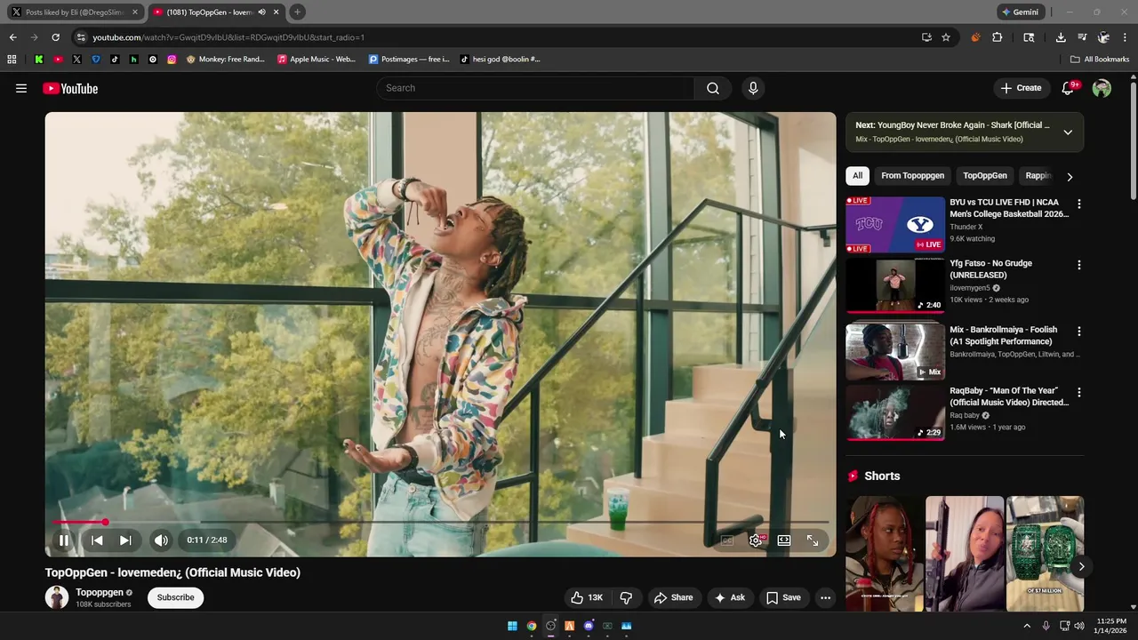
Task: Open options for Yfg Fatso video
Action: click(x=1079, y=265)
